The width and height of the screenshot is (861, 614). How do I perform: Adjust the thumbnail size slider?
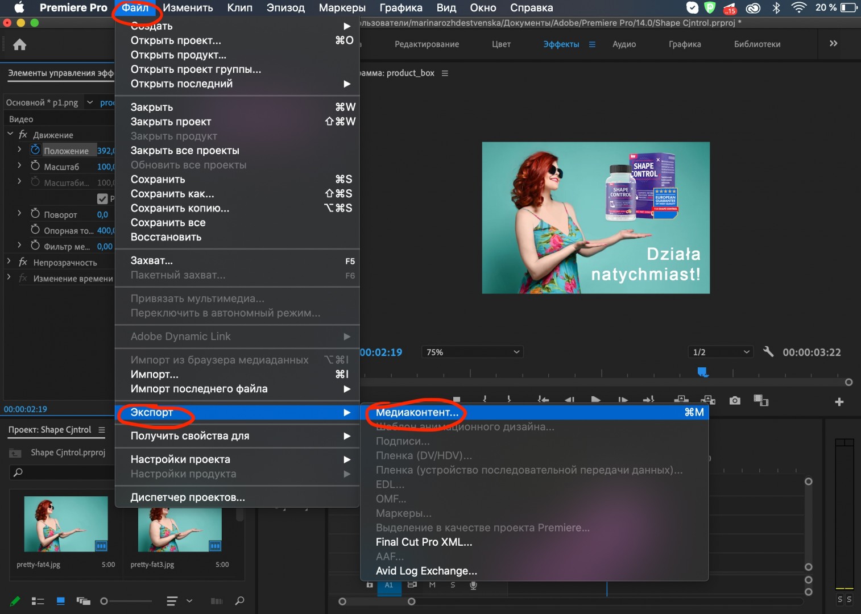coord(126,601)
